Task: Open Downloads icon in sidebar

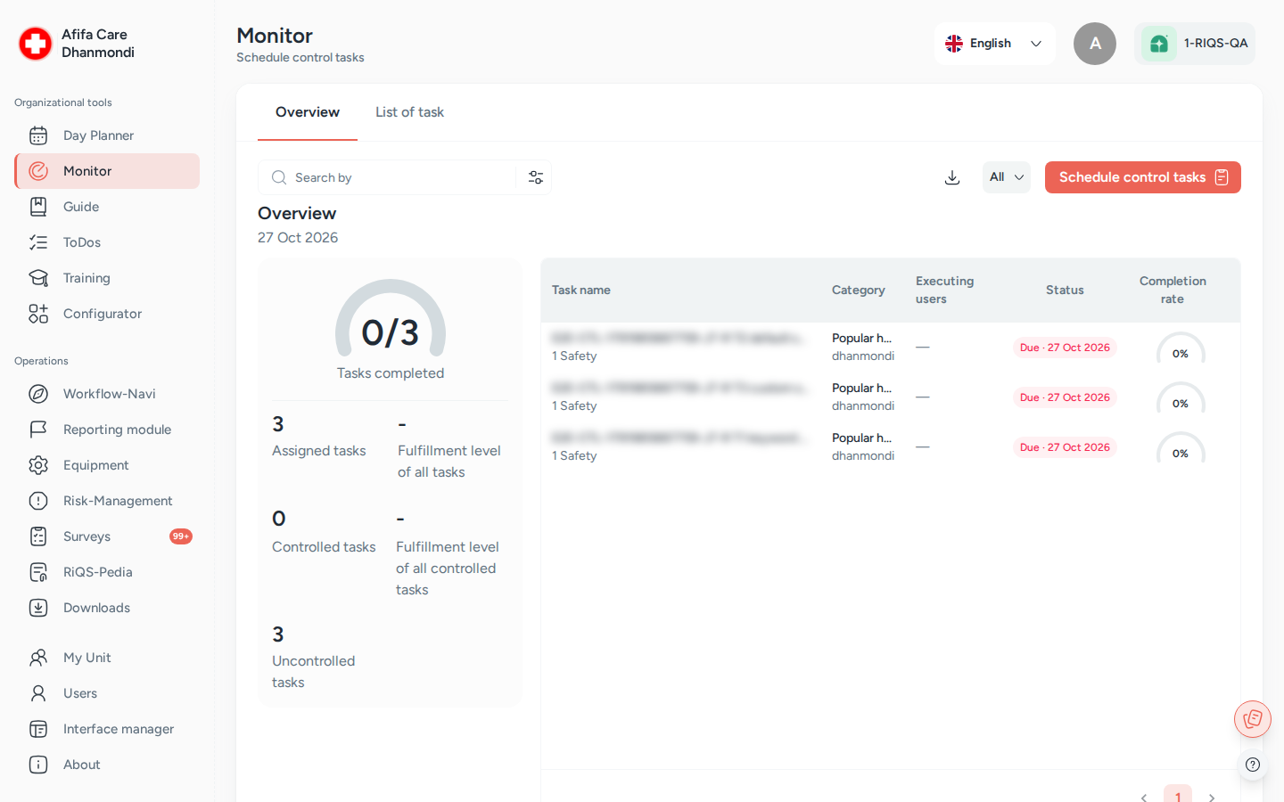Action: pos(38,608)
